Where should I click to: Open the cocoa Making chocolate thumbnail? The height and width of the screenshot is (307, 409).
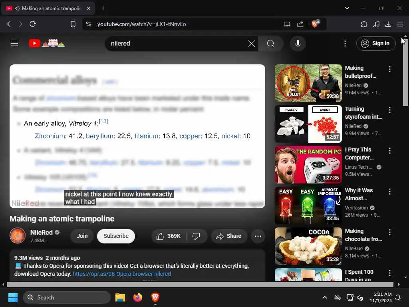[x=308, y=246]
